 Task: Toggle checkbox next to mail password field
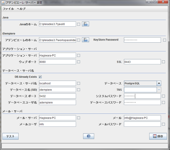[x=164, y=124]
